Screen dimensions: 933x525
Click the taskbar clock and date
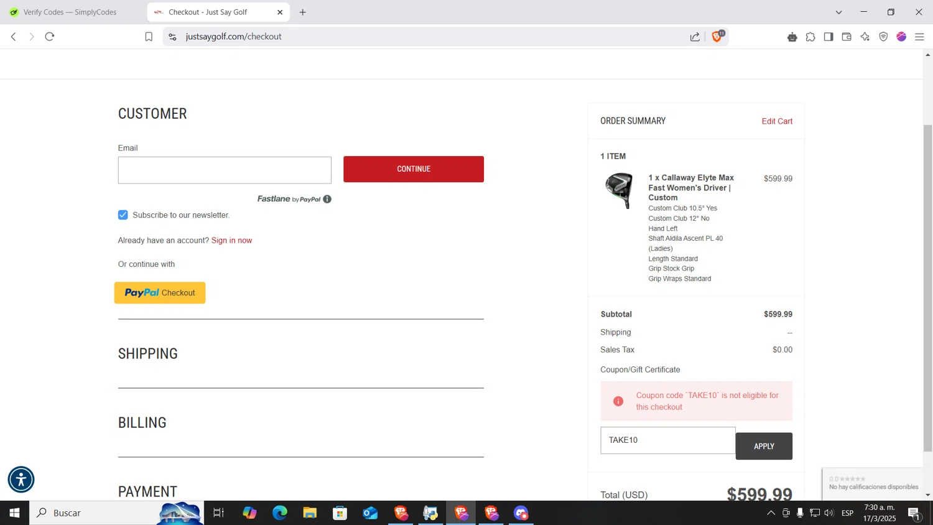click(x=880, y=513)
